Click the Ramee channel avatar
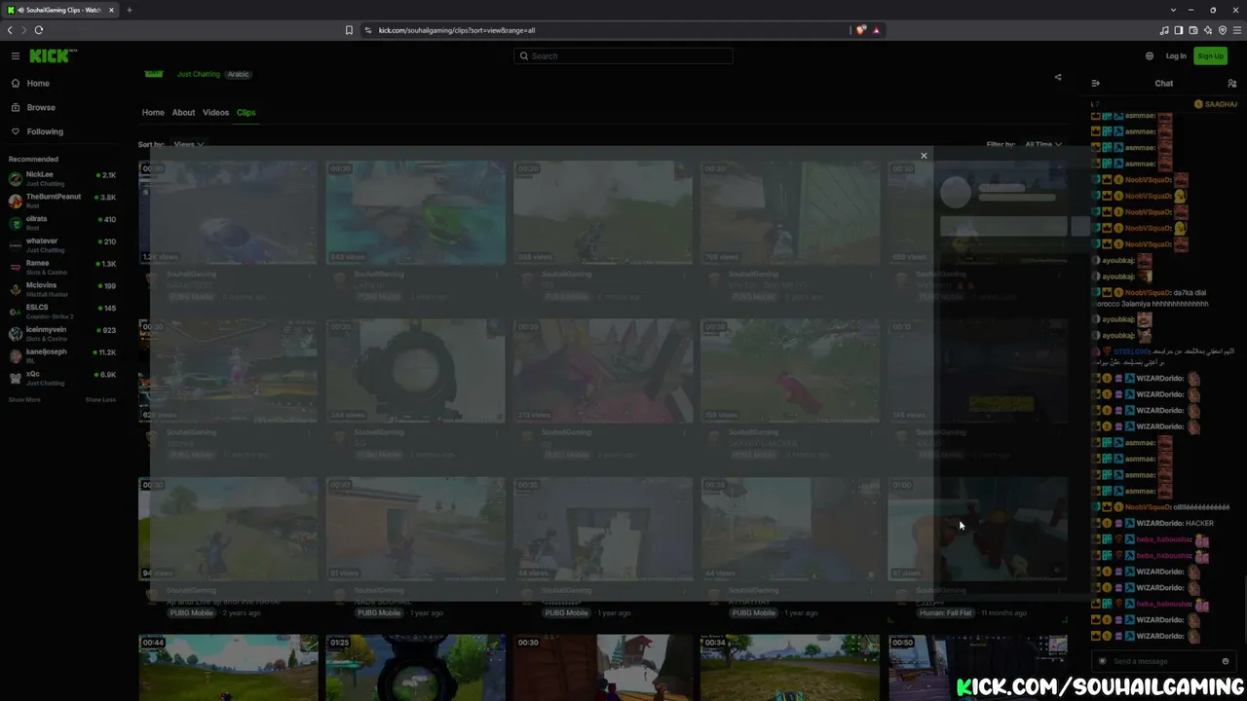 click(16, 268)
